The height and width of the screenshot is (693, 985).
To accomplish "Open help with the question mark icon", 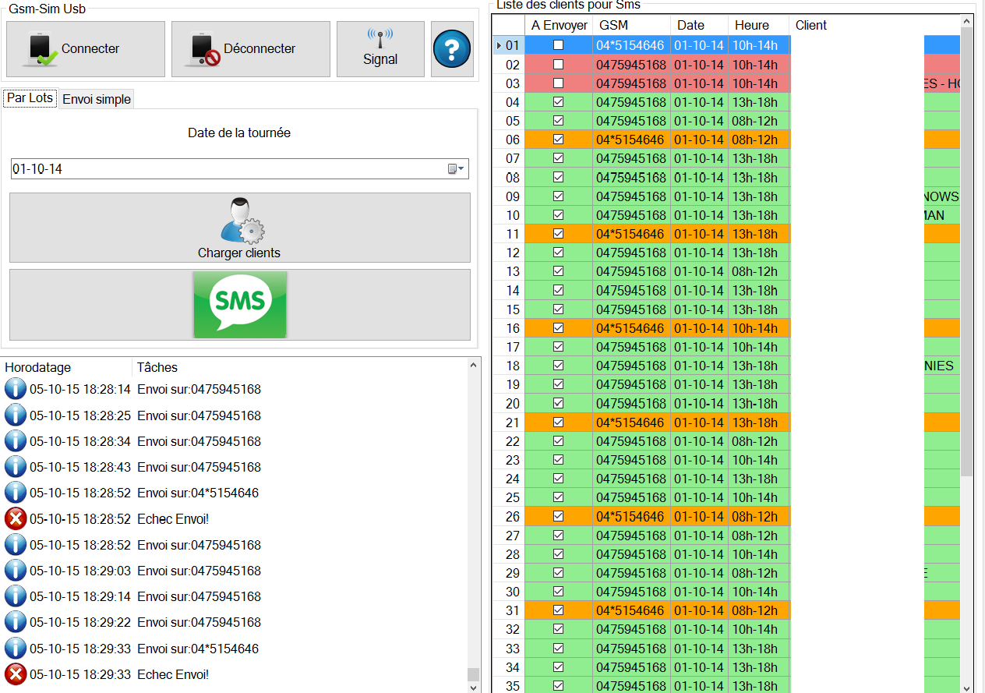I will pos(452,50).
